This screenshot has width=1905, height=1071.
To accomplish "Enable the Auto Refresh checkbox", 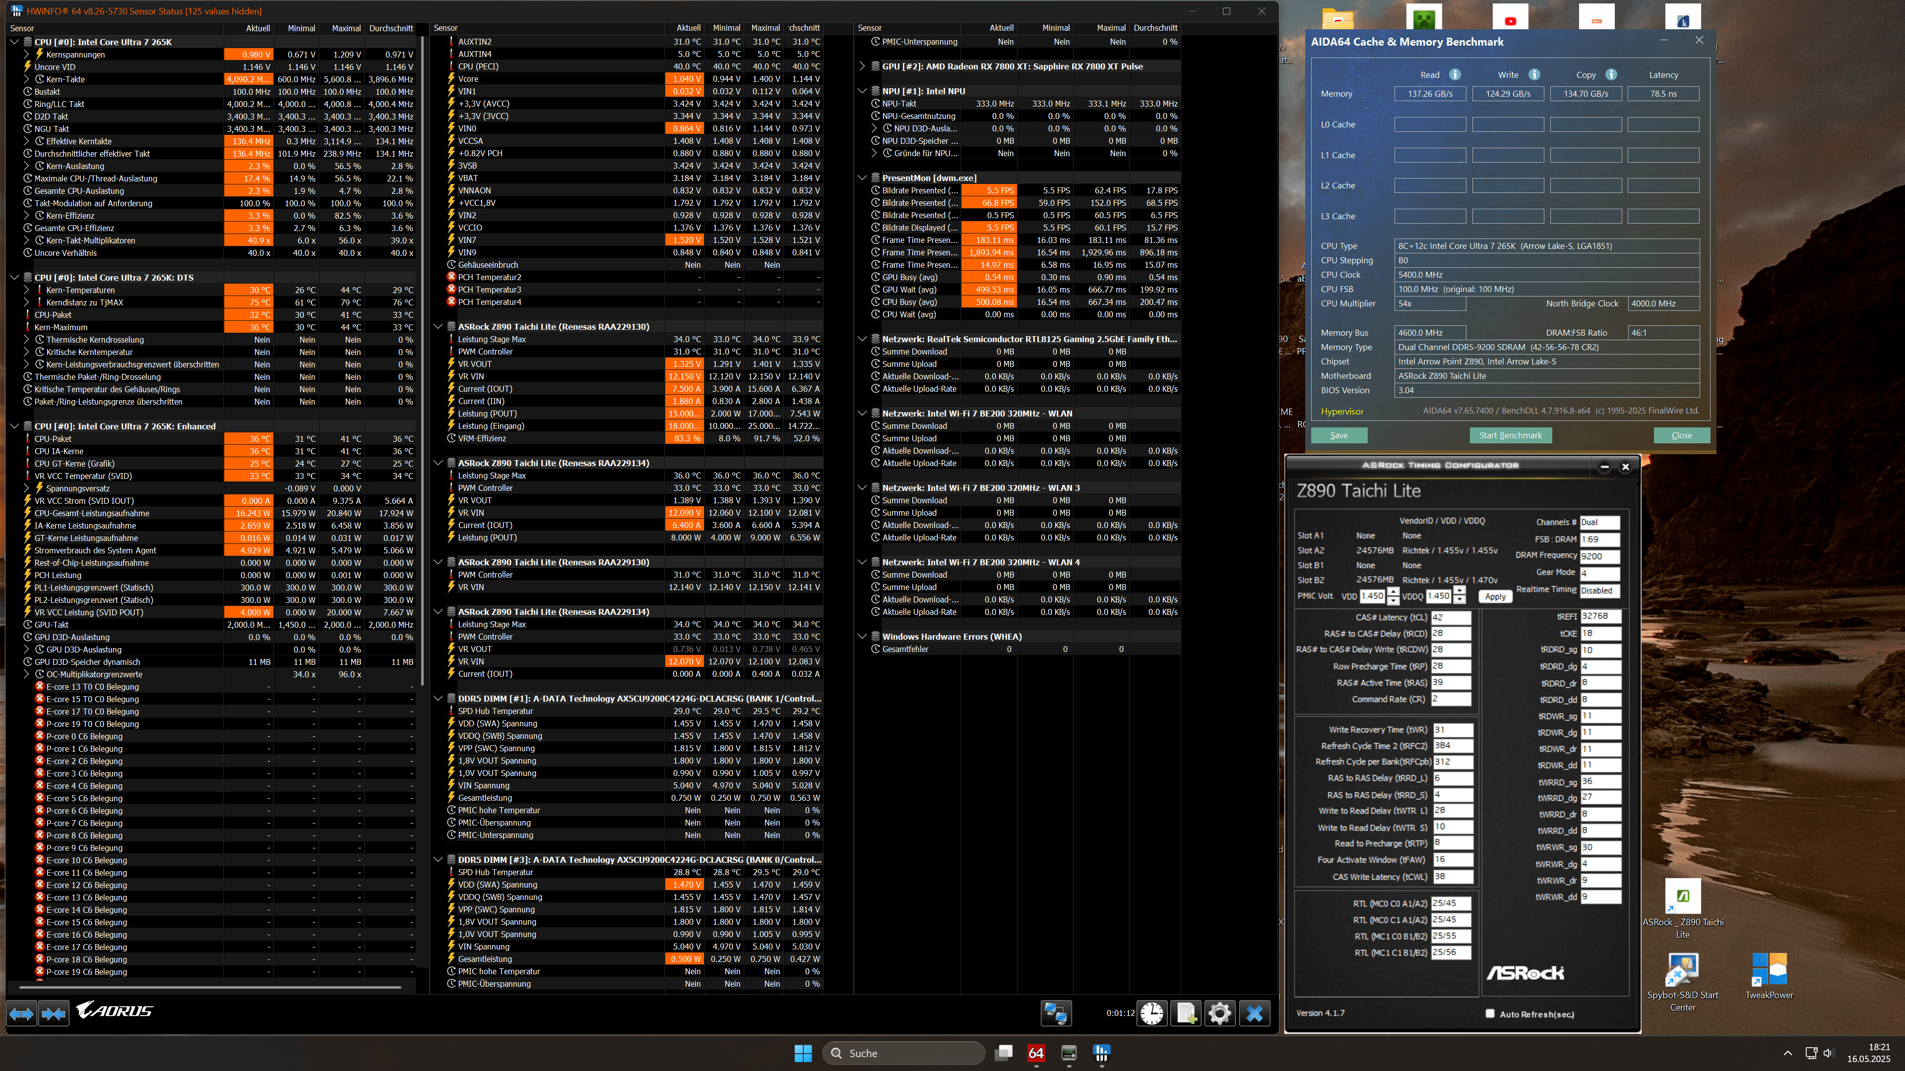I will (1490, 1013).
